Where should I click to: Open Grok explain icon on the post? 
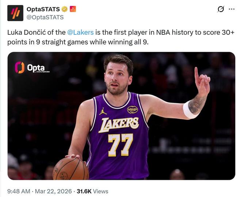point(221,9)
